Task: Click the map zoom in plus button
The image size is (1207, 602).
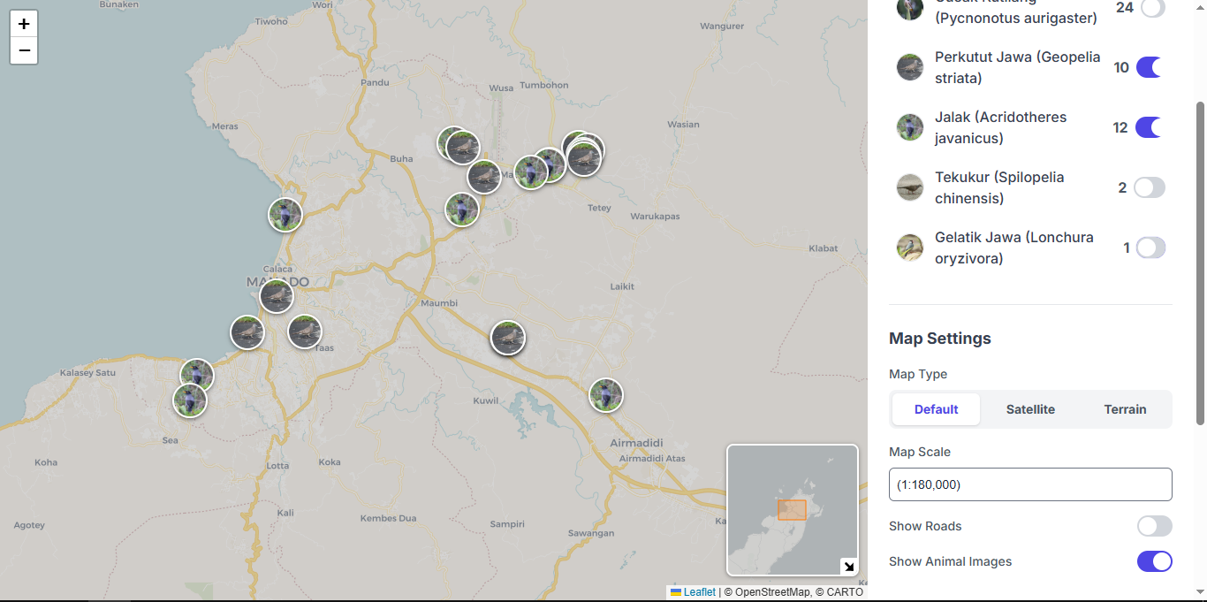Action: (24, 24)
